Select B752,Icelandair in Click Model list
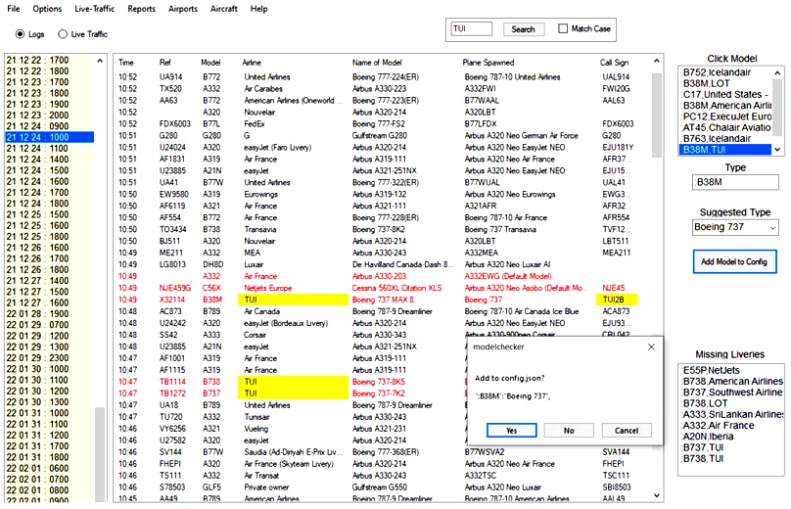Image resolution: width=791 pixels, height=509 pixels. [725, 72]
